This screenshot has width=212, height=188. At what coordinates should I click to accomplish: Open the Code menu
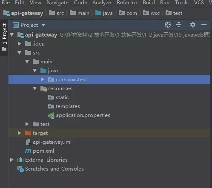80,3
